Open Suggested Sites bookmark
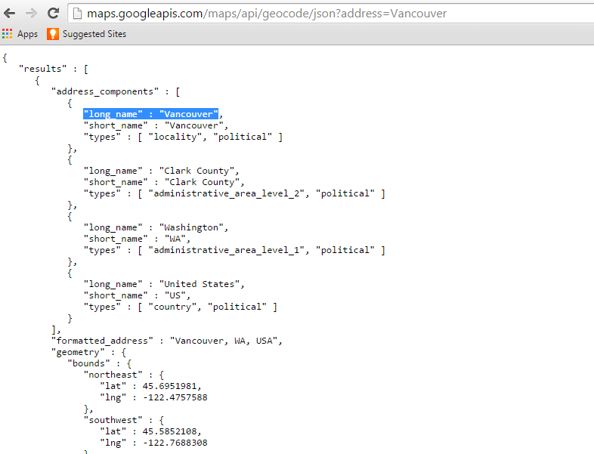Screen dimensions: 594x454 [x=94, y=34]
